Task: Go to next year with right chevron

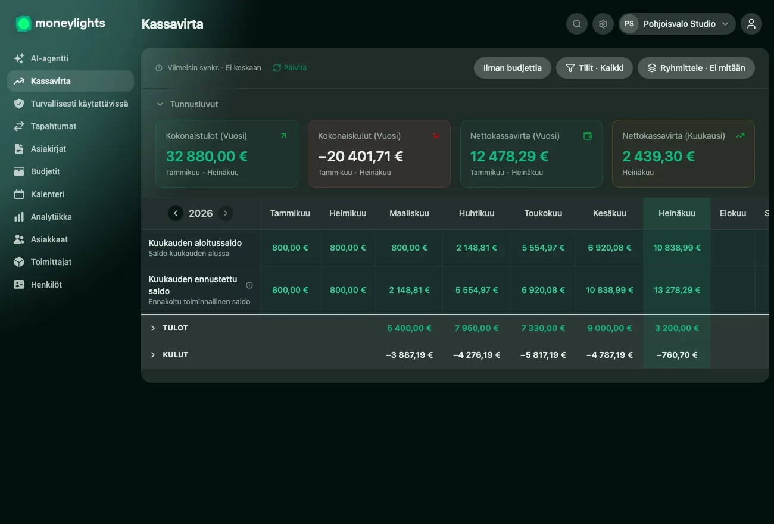Action: click(226, 213)
